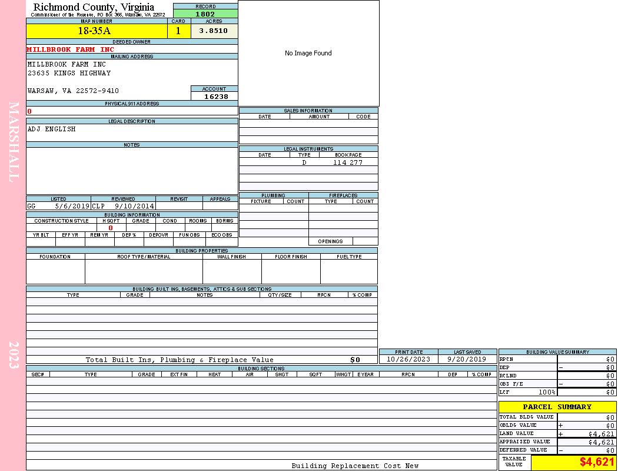Click the OPENINGS label under Fireplaces
Image resolution: width=618 pixels, height=471 pixels.
pos(330,241)
